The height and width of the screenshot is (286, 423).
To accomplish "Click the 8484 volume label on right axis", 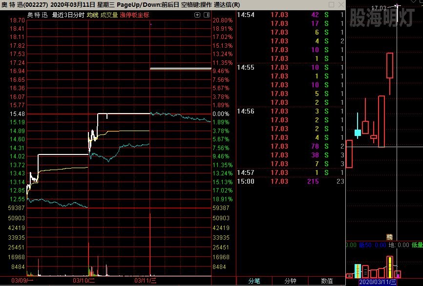I will (219, 267).
